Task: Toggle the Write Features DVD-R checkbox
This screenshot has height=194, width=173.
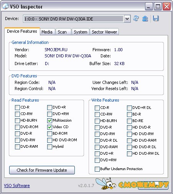Action: coord(97,127)
